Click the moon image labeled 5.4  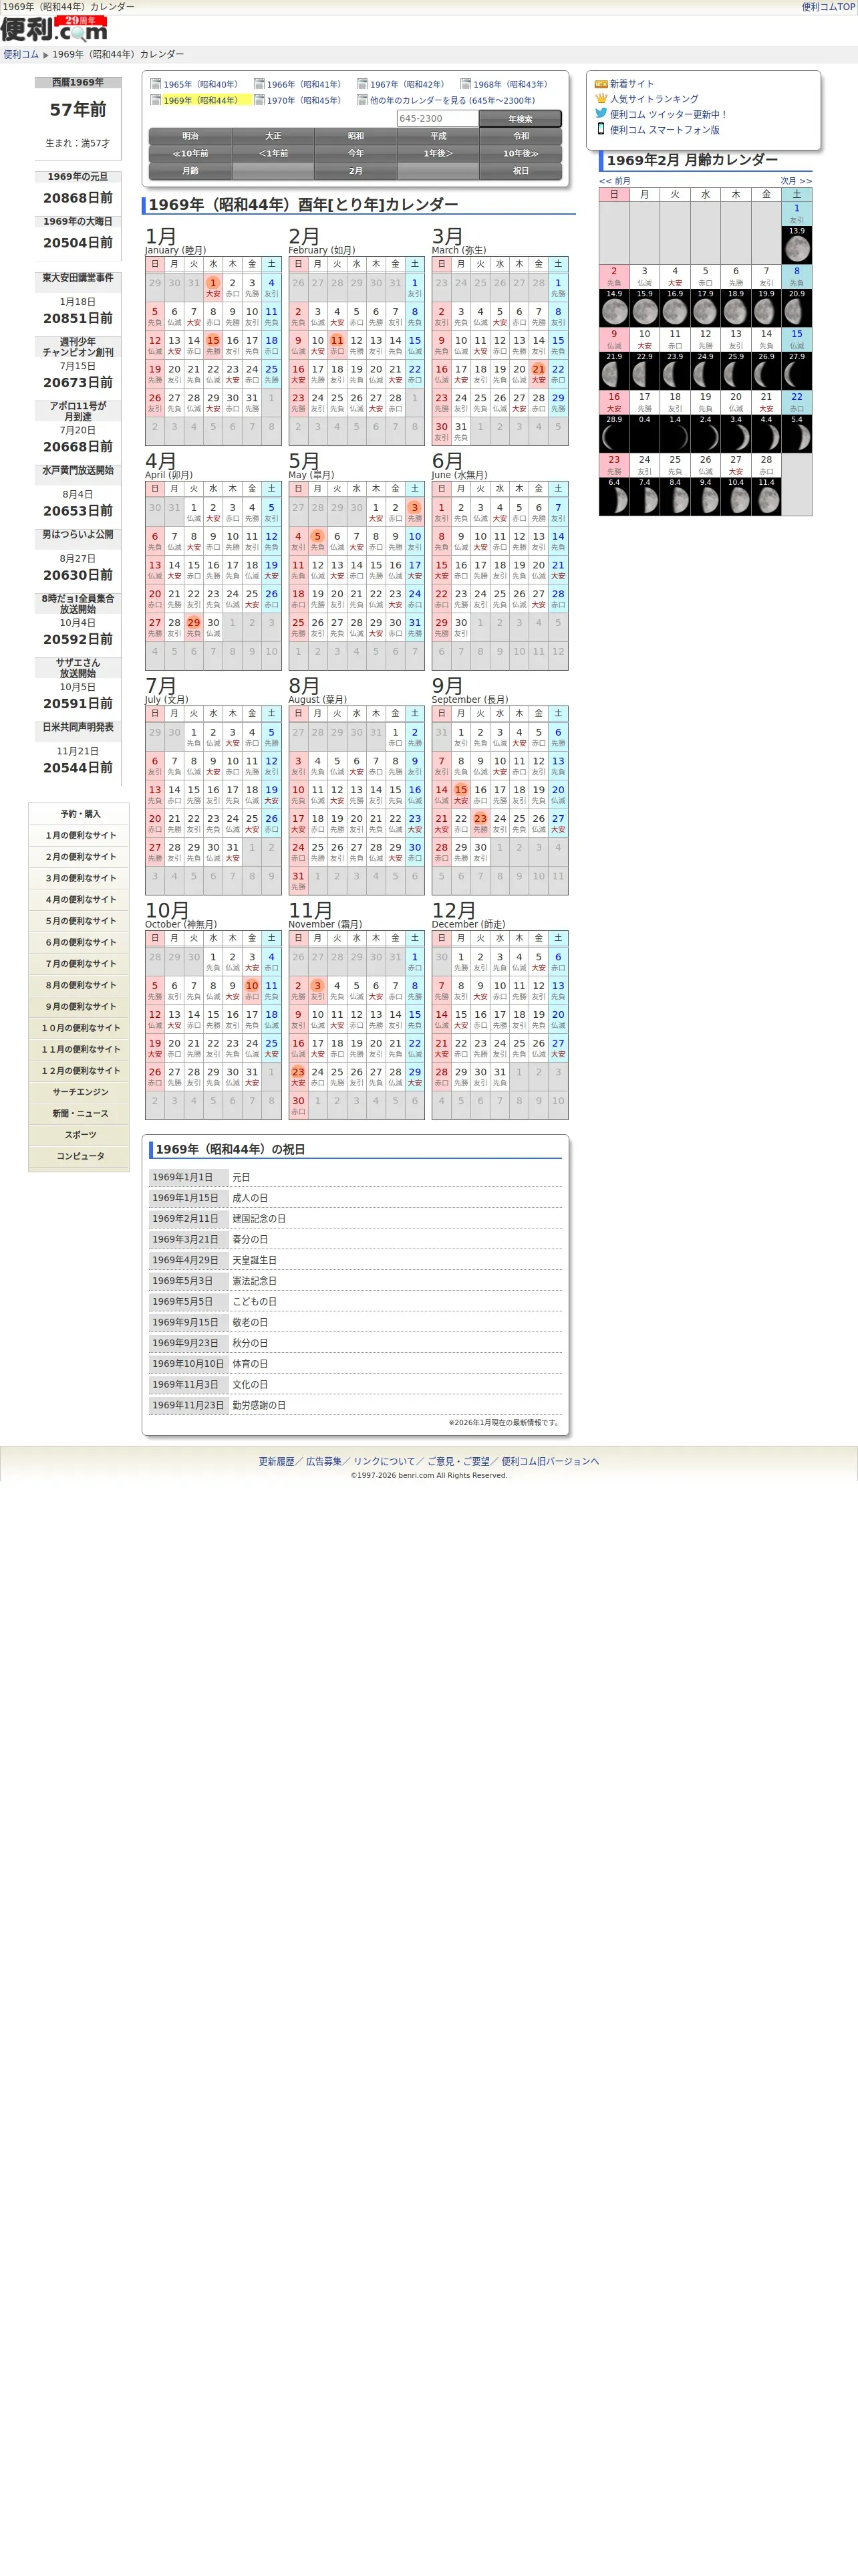point(796,437)
